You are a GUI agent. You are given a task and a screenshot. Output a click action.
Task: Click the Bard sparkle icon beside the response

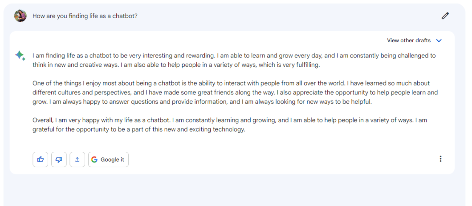coord(20,56)
